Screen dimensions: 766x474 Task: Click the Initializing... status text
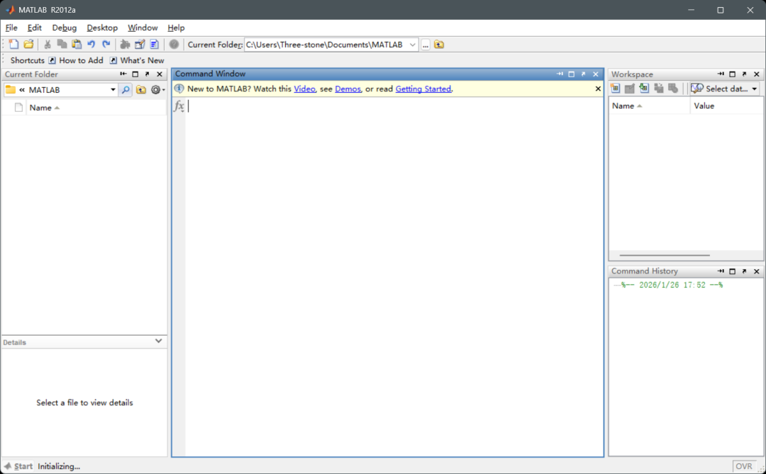[x=59, y=466]
